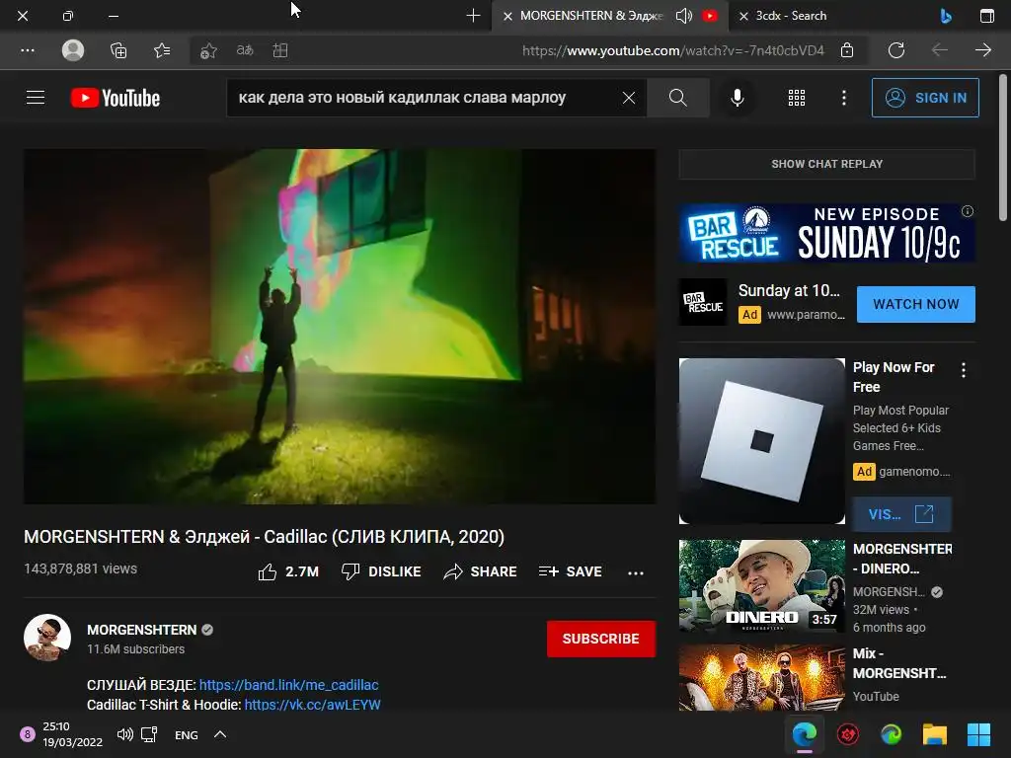
Task: Open ad info icon on Bar Rescue banner
Action: tap(968, 211)
